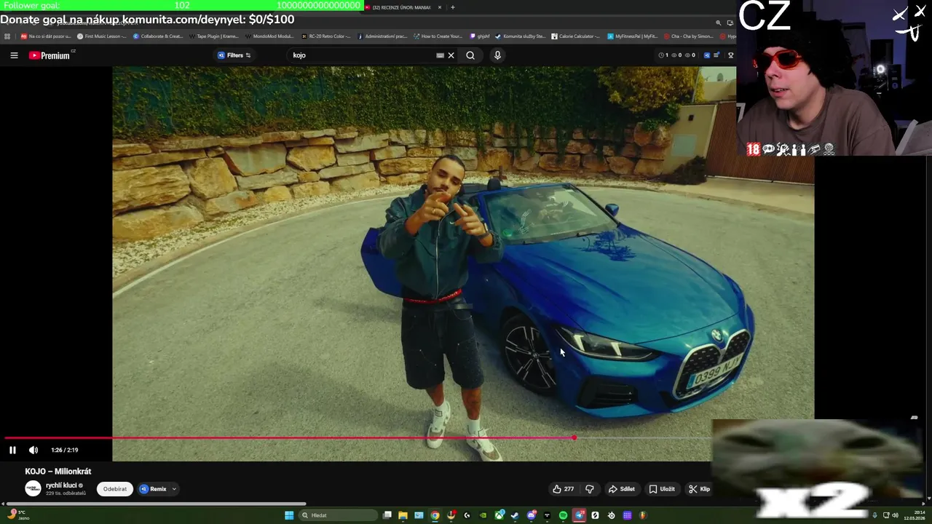Open File Explorer from the taskbar
The image size is (932, 524).
[403, 515]
